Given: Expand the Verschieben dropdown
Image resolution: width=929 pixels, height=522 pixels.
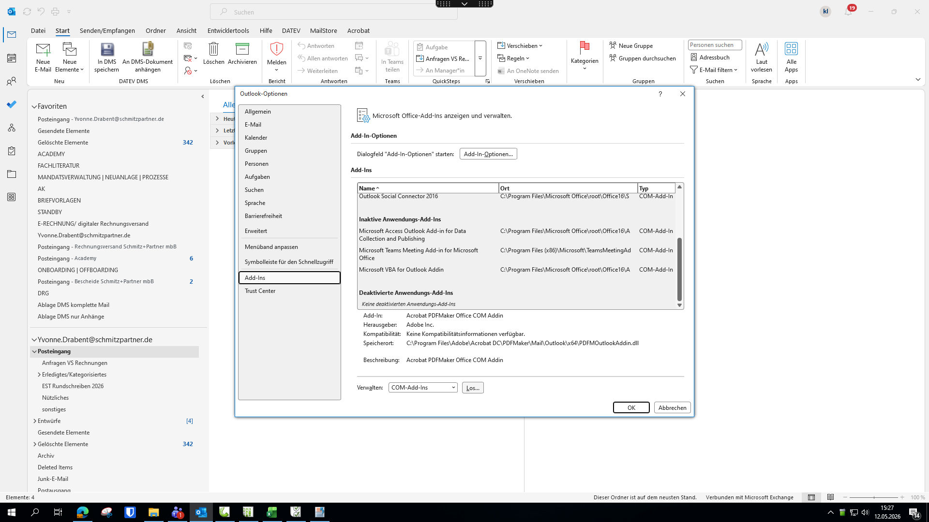Looking at the screenshot, I should click(520, 46).
